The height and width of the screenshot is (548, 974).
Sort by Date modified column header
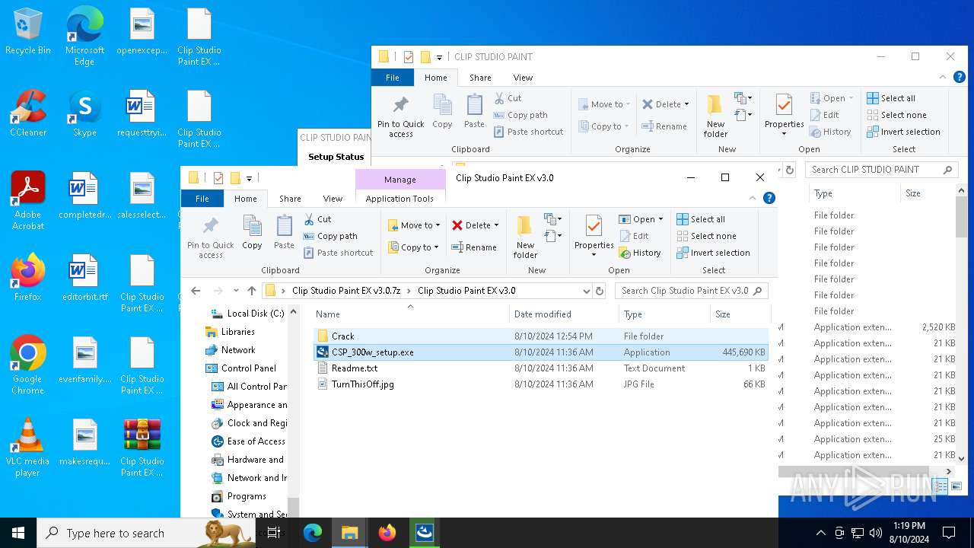tap(564, 314)
